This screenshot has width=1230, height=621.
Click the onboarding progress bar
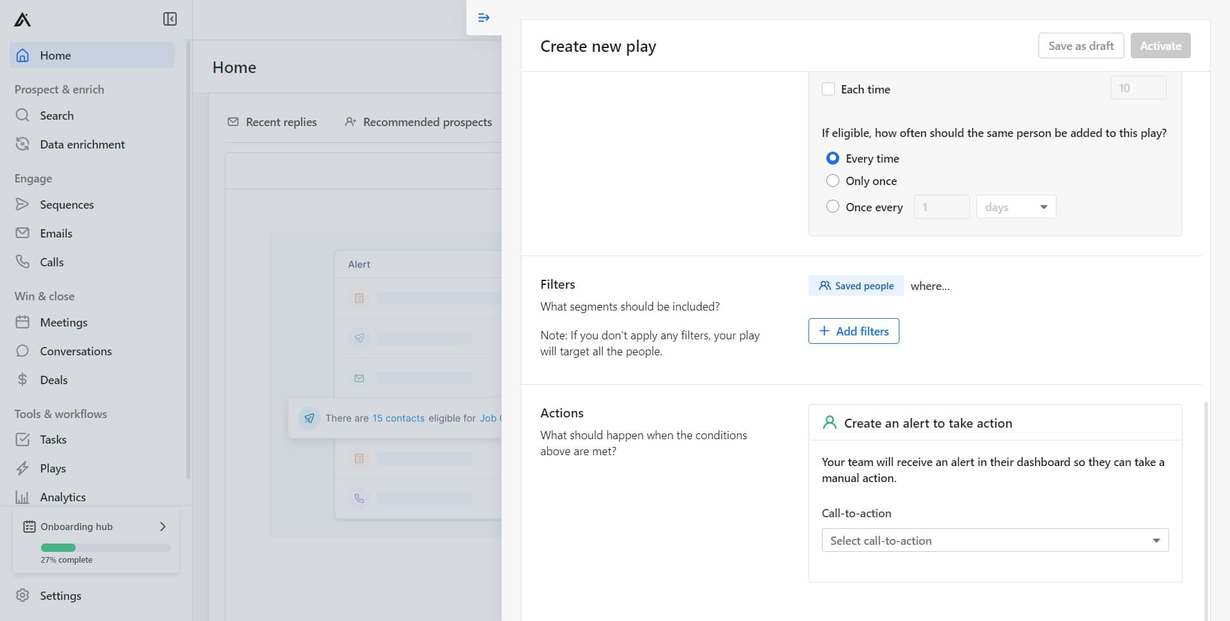(x=104, y=548)
